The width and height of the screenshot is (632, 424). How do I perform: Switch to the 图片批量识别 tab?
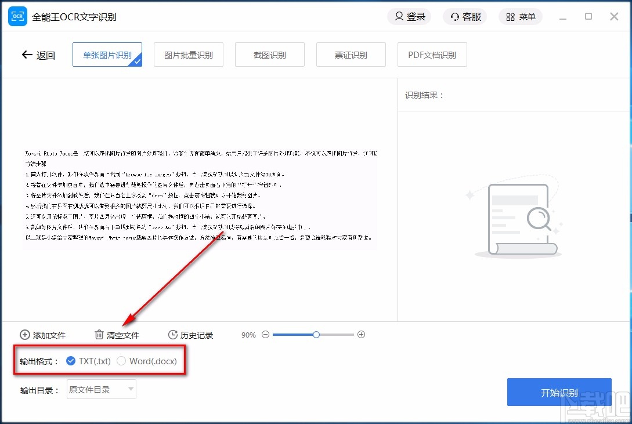tap(189, 55)
